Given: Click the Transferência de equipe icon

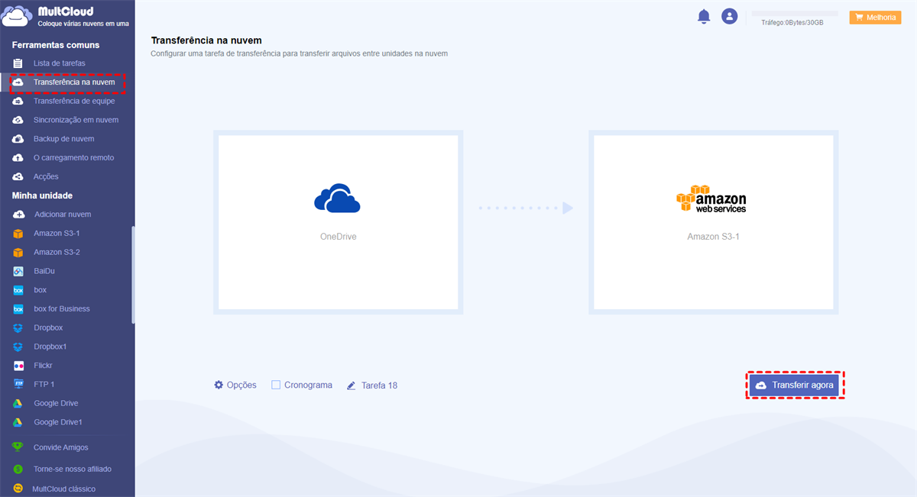Looking at the screenshot, I should (x=18, y=101).
